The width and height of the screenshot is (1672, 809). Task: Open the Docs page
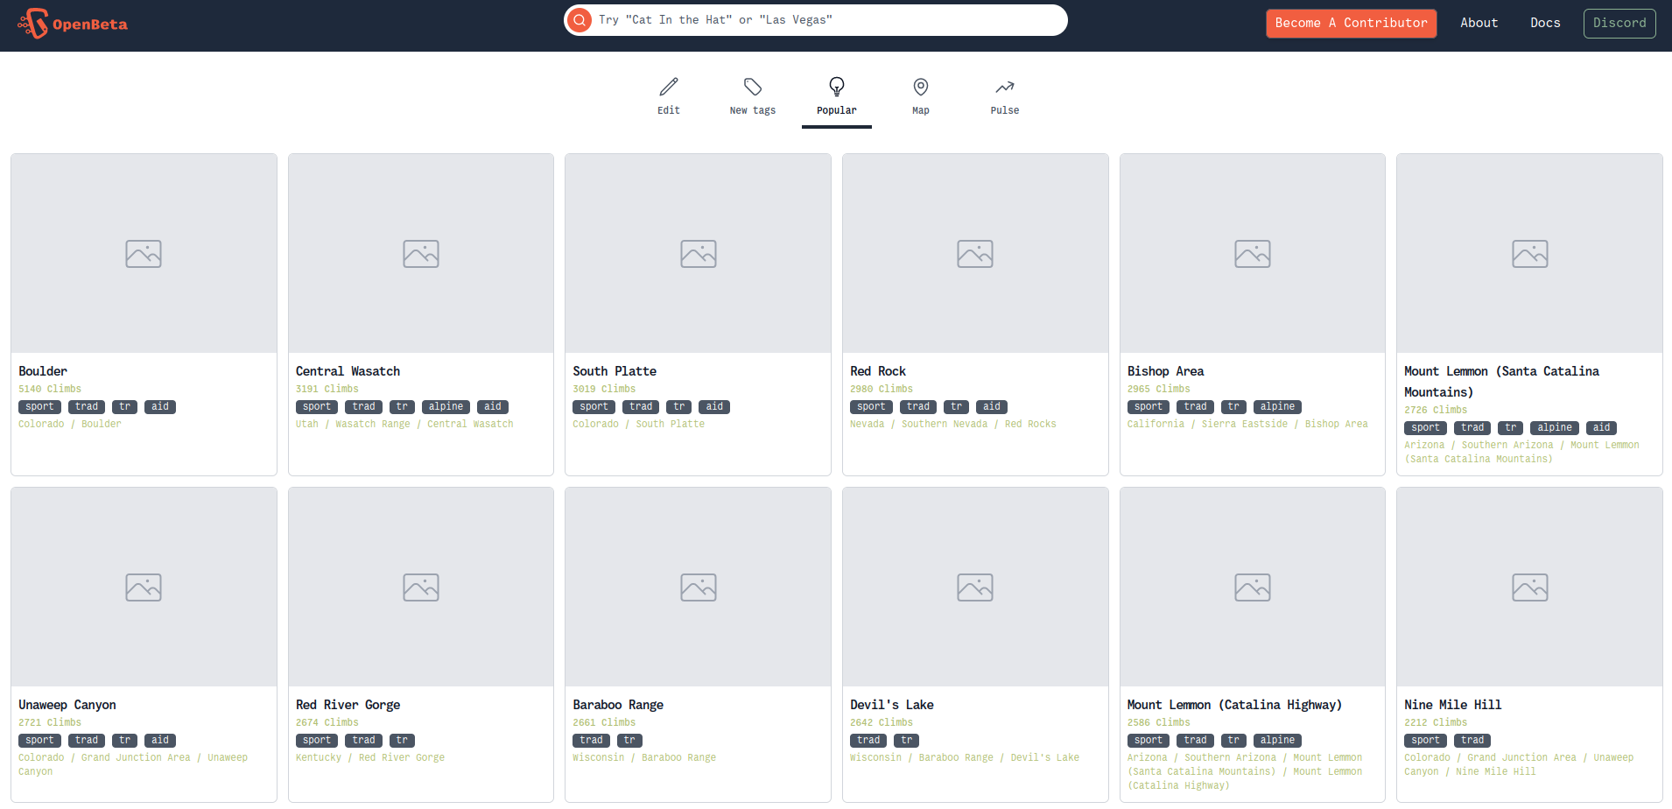[1545, 23]
